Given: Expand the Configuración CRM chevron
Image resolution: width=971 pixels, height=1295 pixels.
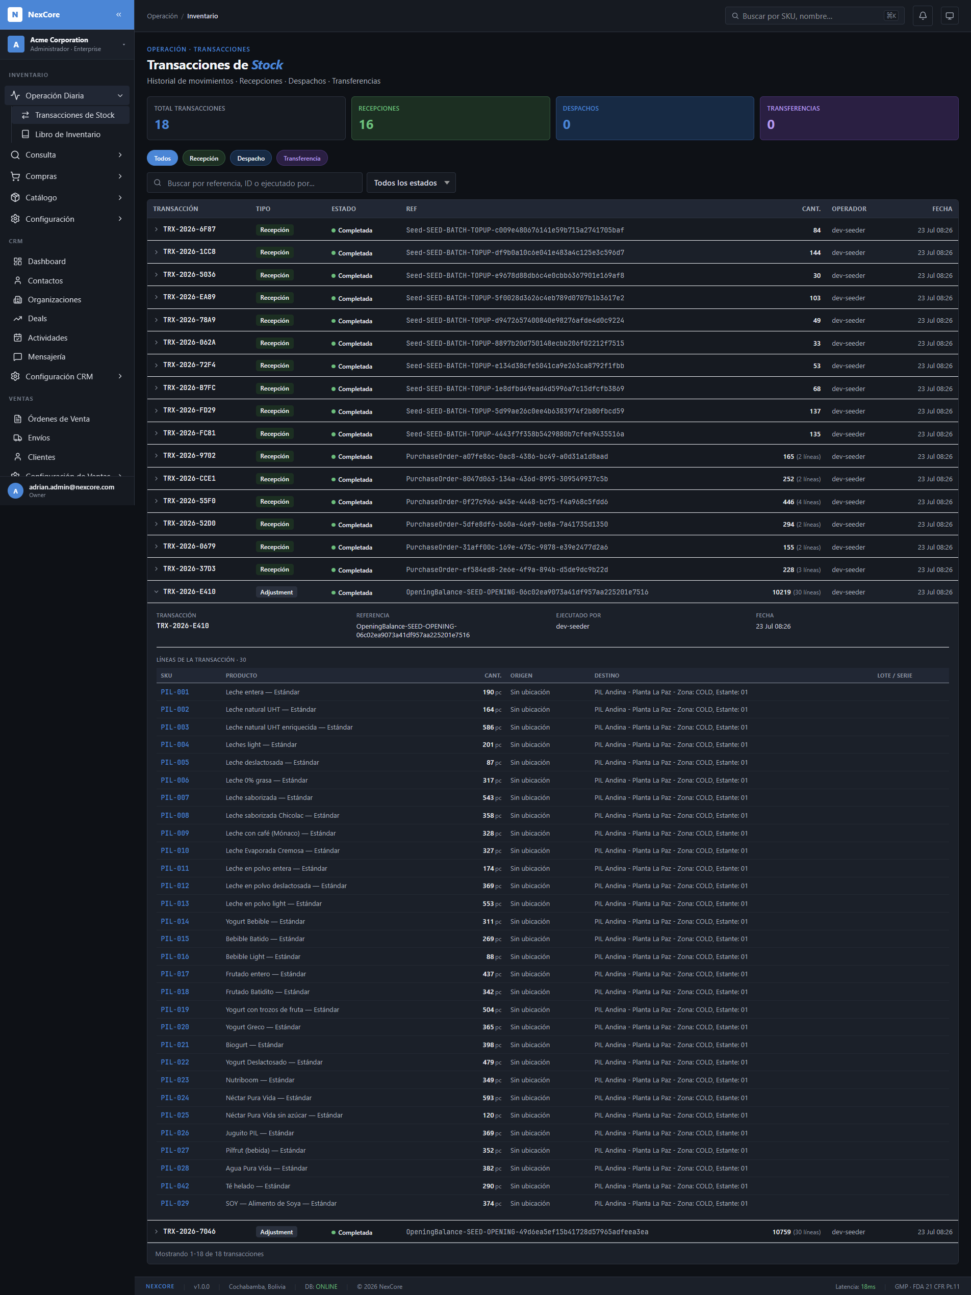Looking at the screenshot, I should pyautogui.click(x=120, y=376).
